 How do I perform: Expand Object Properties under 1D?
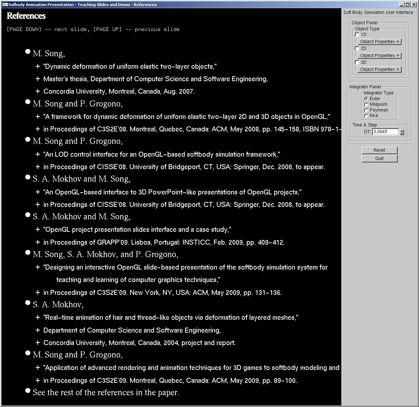pyautogui.click(x=379, y=42)
